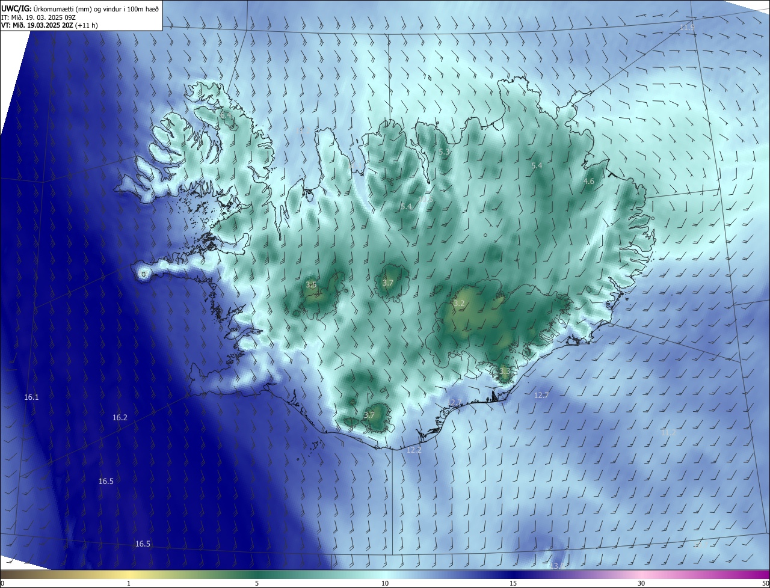Click the 16.2 value label
This screenshot has height=588, width=770.
pos(120,417)
